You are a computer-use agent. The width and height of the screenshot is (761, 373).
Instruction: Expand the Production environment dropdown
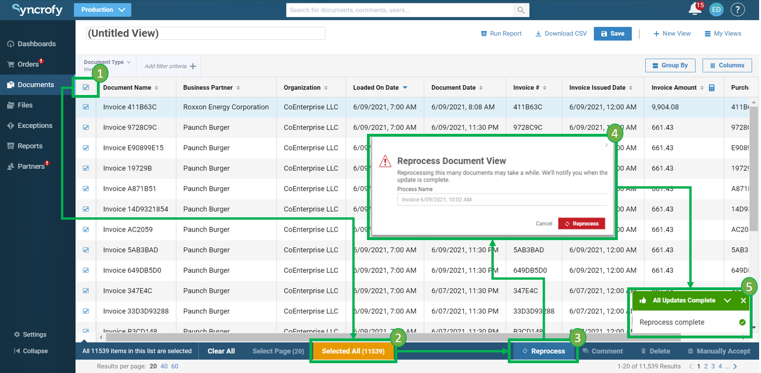coord(102,10)
